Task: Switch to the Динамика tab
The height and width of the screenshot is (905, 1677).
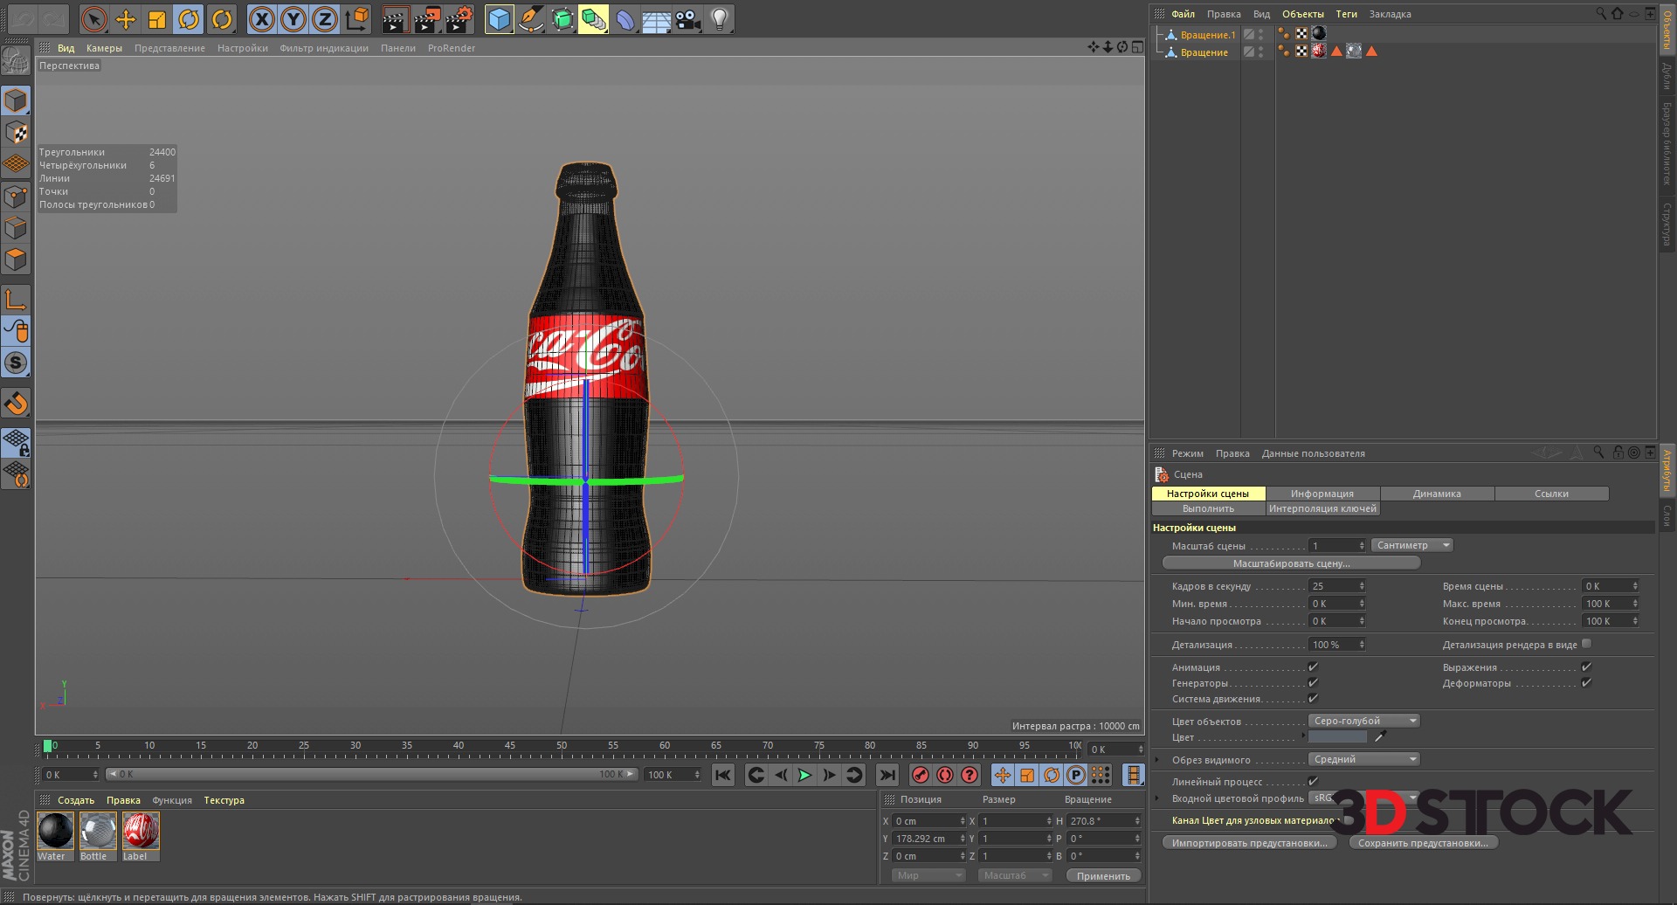Action: click(x=1437, y=494)
